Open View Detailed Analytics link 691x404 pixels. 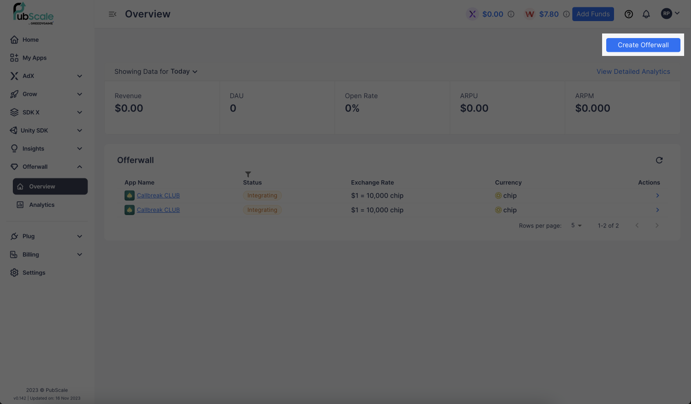633,72
